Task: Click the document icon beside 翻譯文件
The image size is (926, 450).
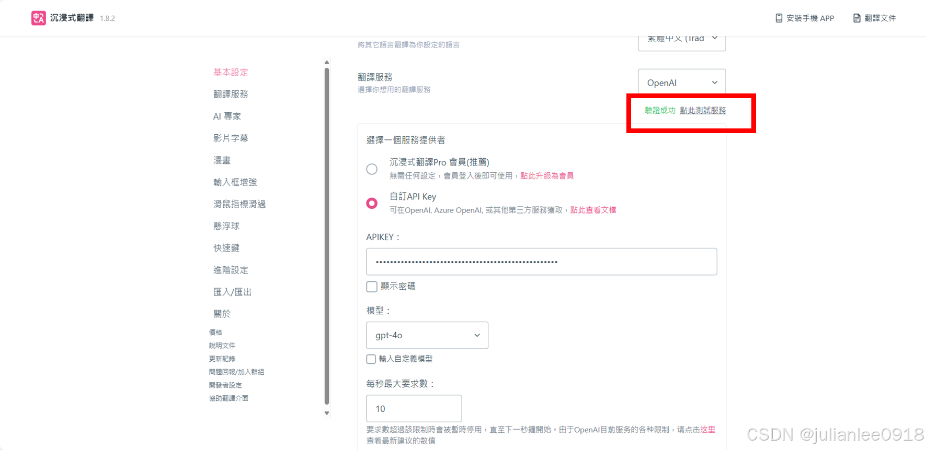Action: coord(856,18)
